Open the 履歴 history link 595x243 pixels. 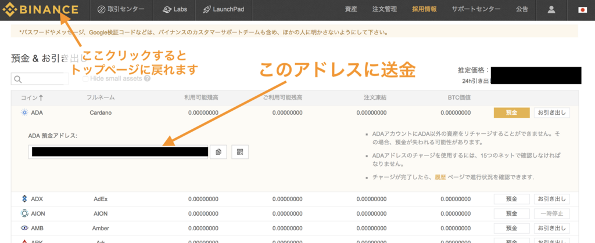click(440, 177)
